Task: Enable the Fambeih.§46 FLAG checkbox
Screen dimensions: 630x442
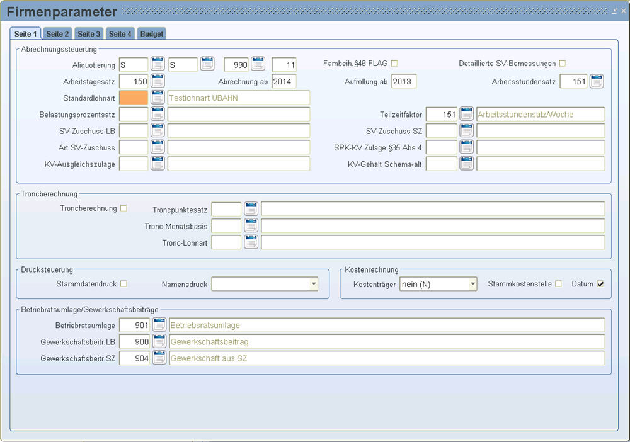Action: point(394,63)
